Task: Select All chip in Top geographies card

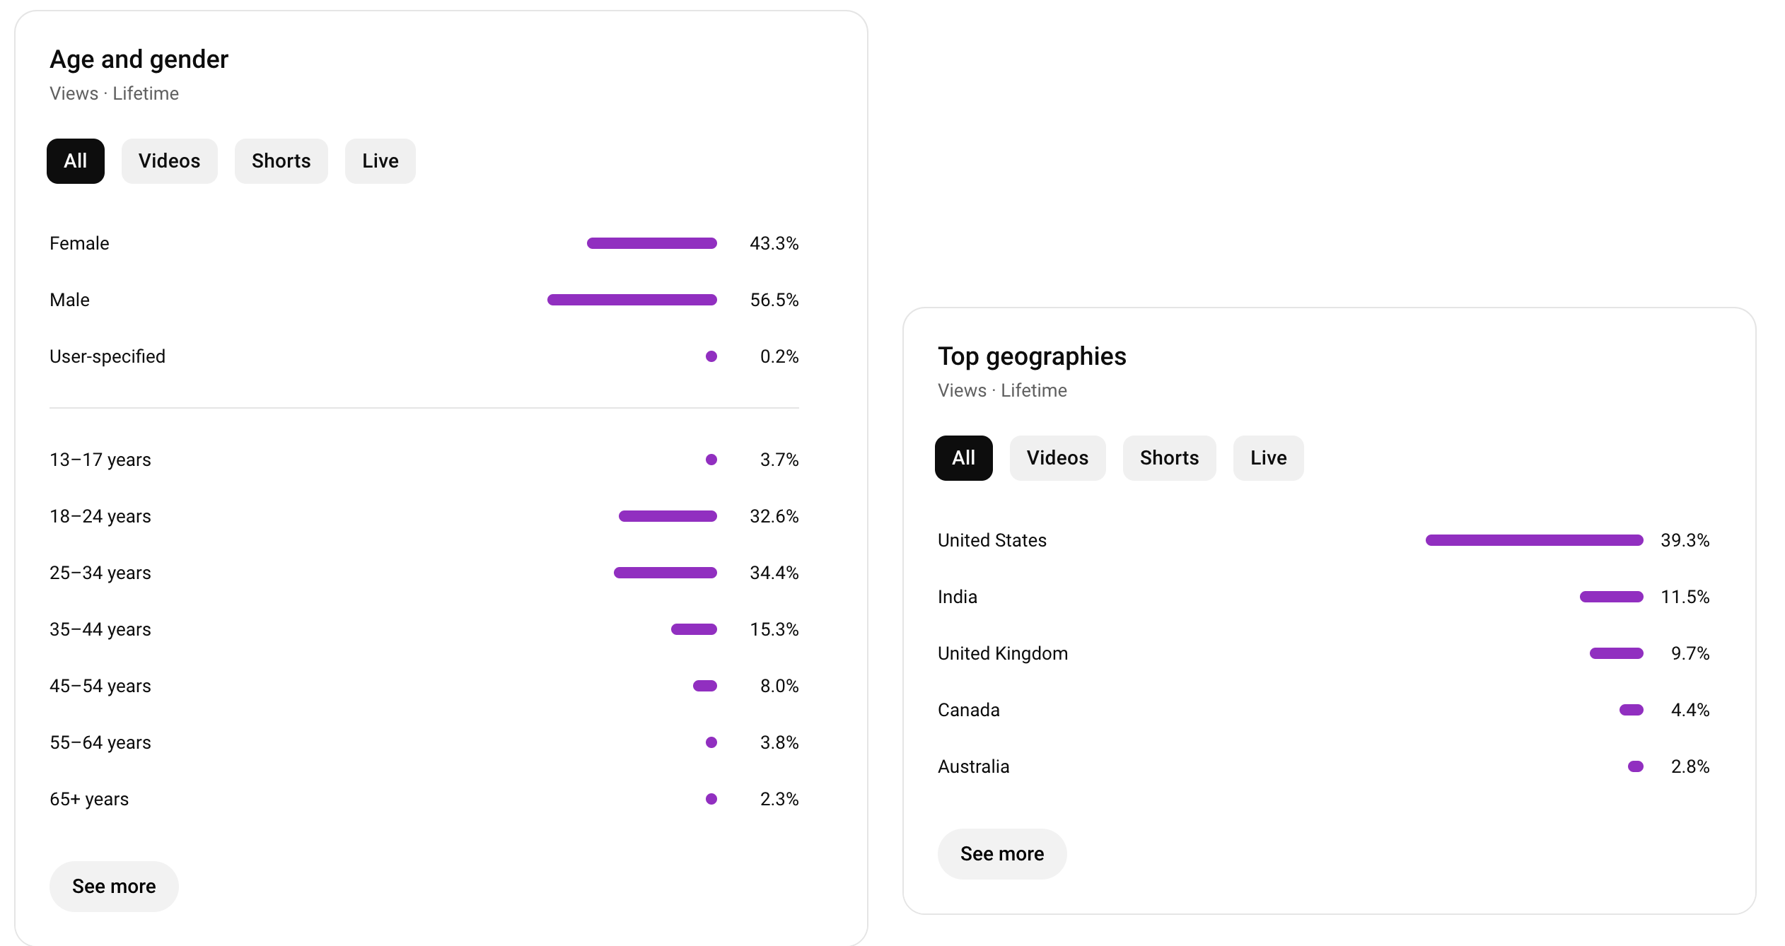Action: click(963, 458)
